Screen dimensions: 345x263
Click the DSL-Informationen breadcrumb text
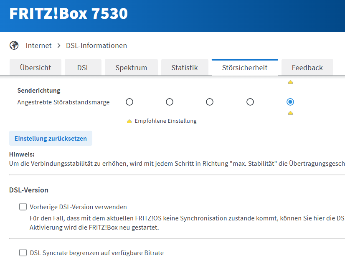pos(96,46)
